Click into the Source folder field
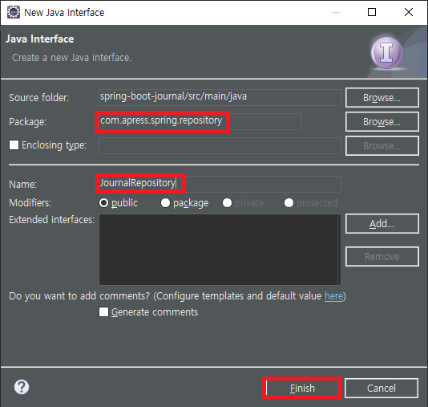 click(x=220, y=97)
